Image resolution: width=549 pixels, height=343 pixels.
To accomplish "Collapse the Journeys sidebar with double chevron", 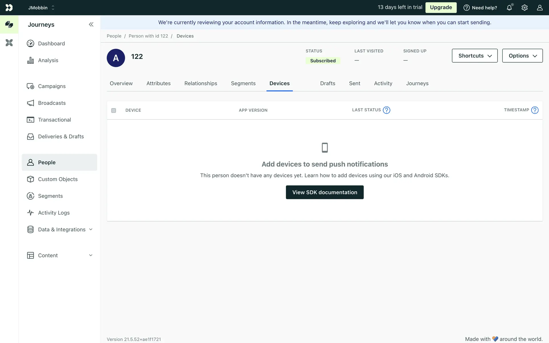I will coord(91,25).
